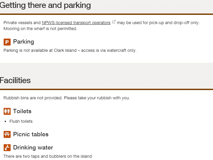Click the Getting there and parking heading
213x160 pixels.
point(45,5)
